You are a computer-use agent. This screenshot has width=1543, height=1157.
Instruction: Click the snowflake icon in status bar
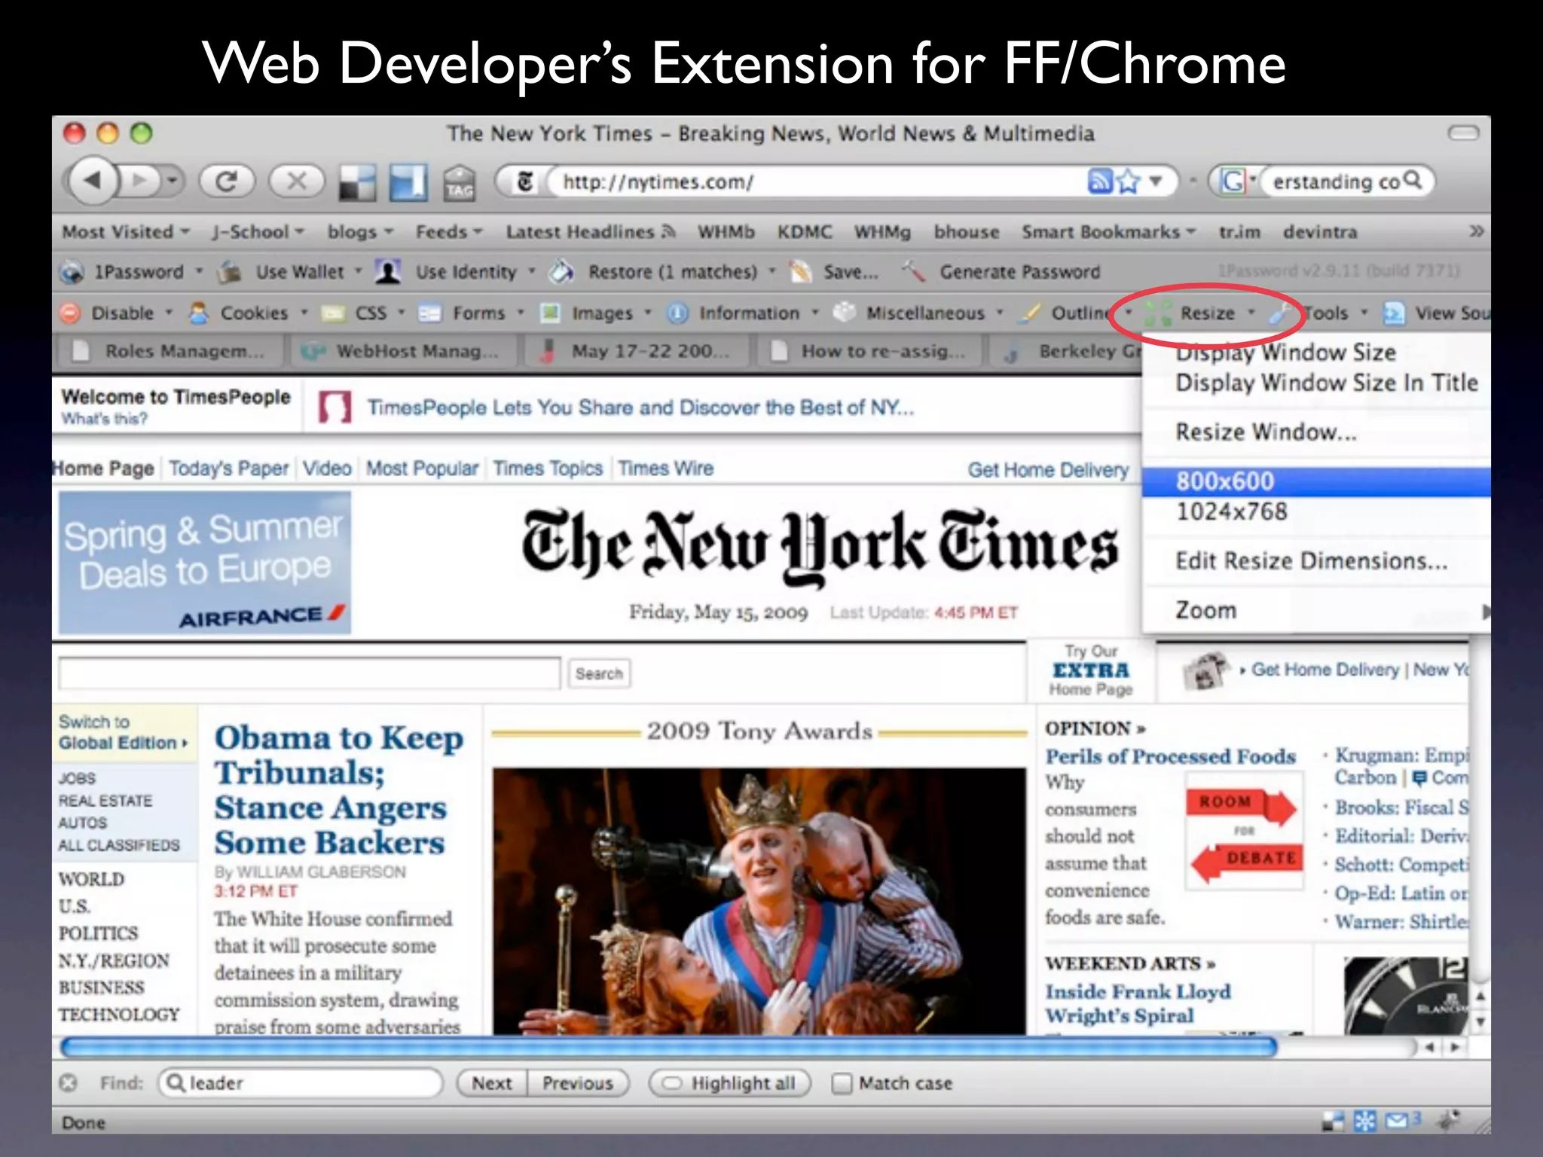(1365, 1122)
